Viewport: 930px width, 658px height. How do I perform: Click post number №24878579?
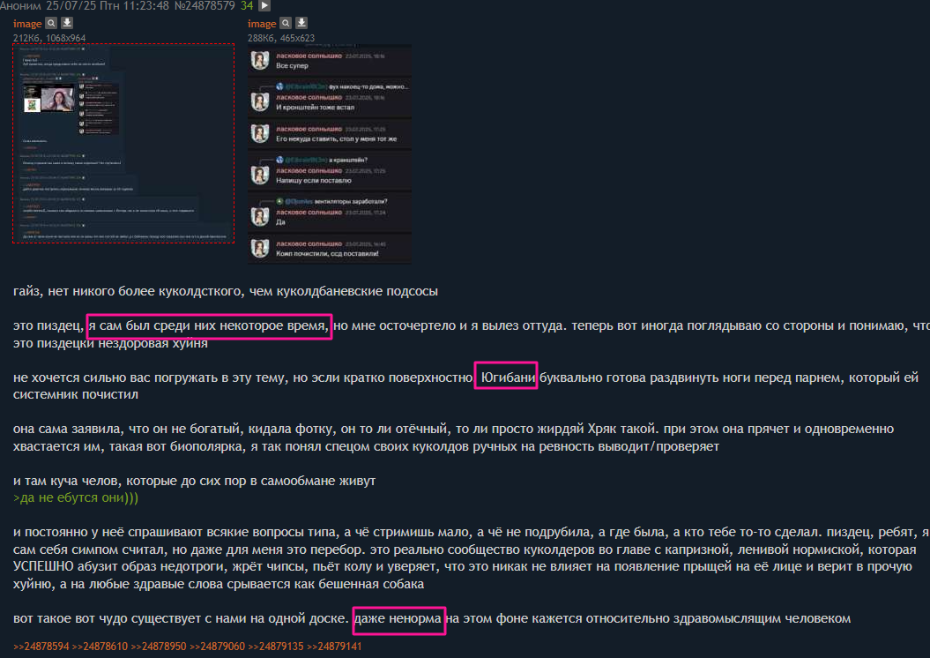(x=205, y=6)
